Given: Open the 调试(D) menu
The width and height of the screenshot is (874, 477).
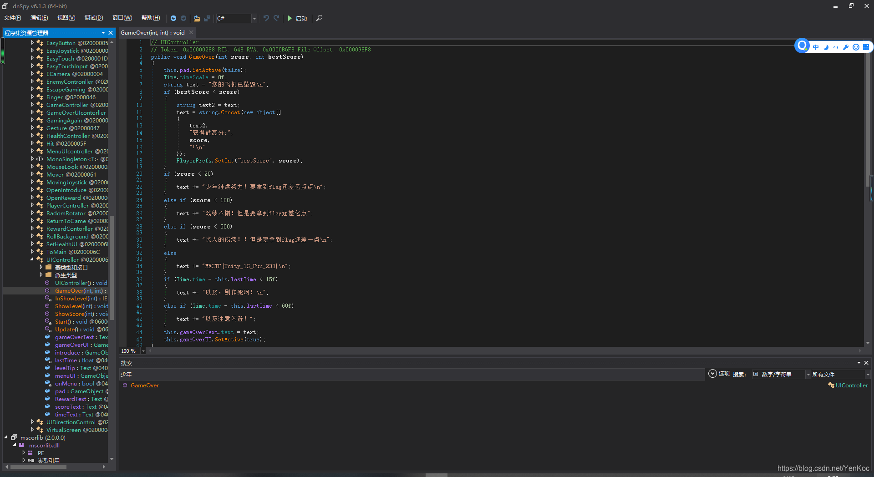Looking at the screenshot, I should (94, 18).
